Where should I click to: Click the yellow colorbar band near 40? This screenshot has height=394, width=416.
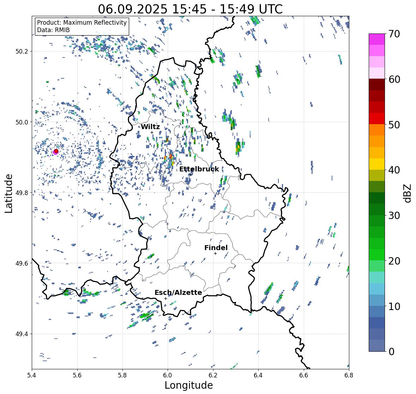pos(377,164)
